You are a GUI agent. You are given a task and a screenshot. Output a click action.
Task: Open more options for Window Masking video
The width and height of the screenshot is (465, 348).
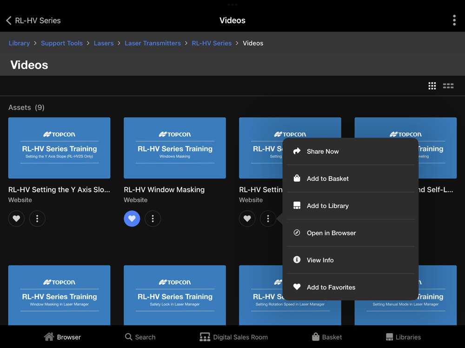coord(153,219)
